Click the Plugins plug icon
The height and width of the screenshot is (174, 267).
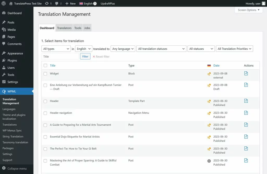[x=4, y=60]
